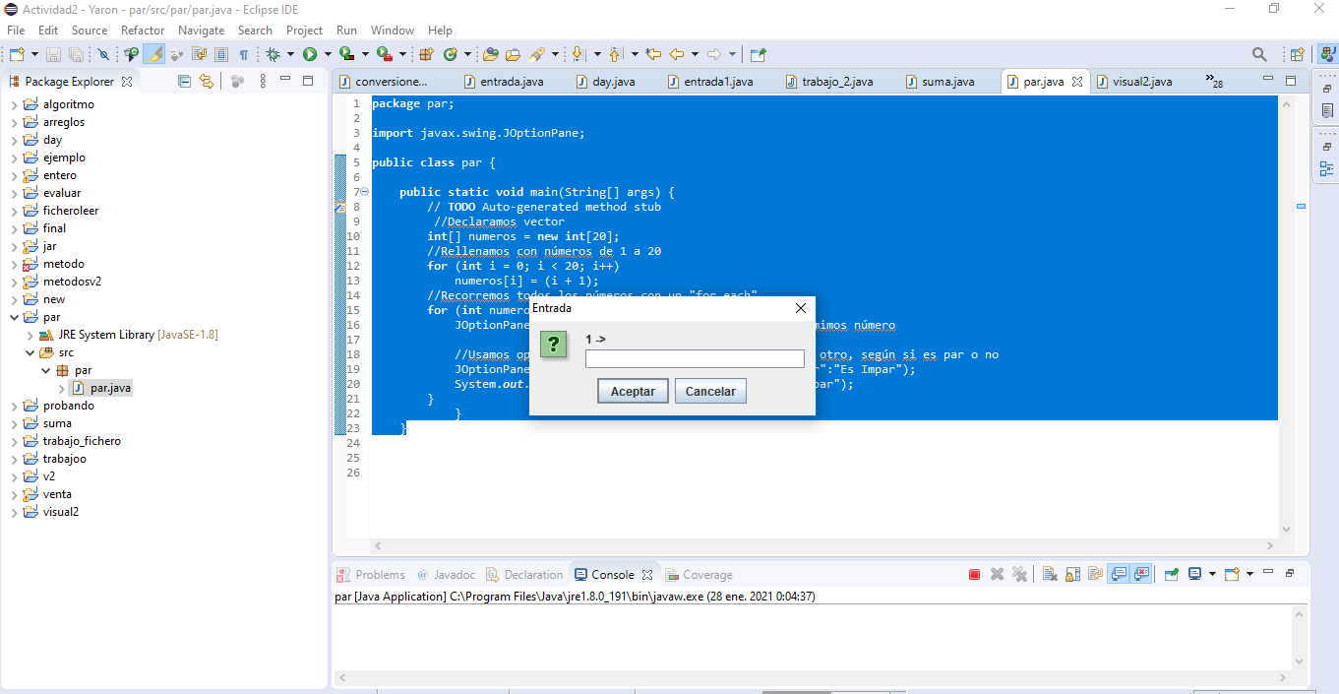Switch to the visual2.java editor tab
The width and height of the screenshot is (1339, 694).
tap(1133, 82)
